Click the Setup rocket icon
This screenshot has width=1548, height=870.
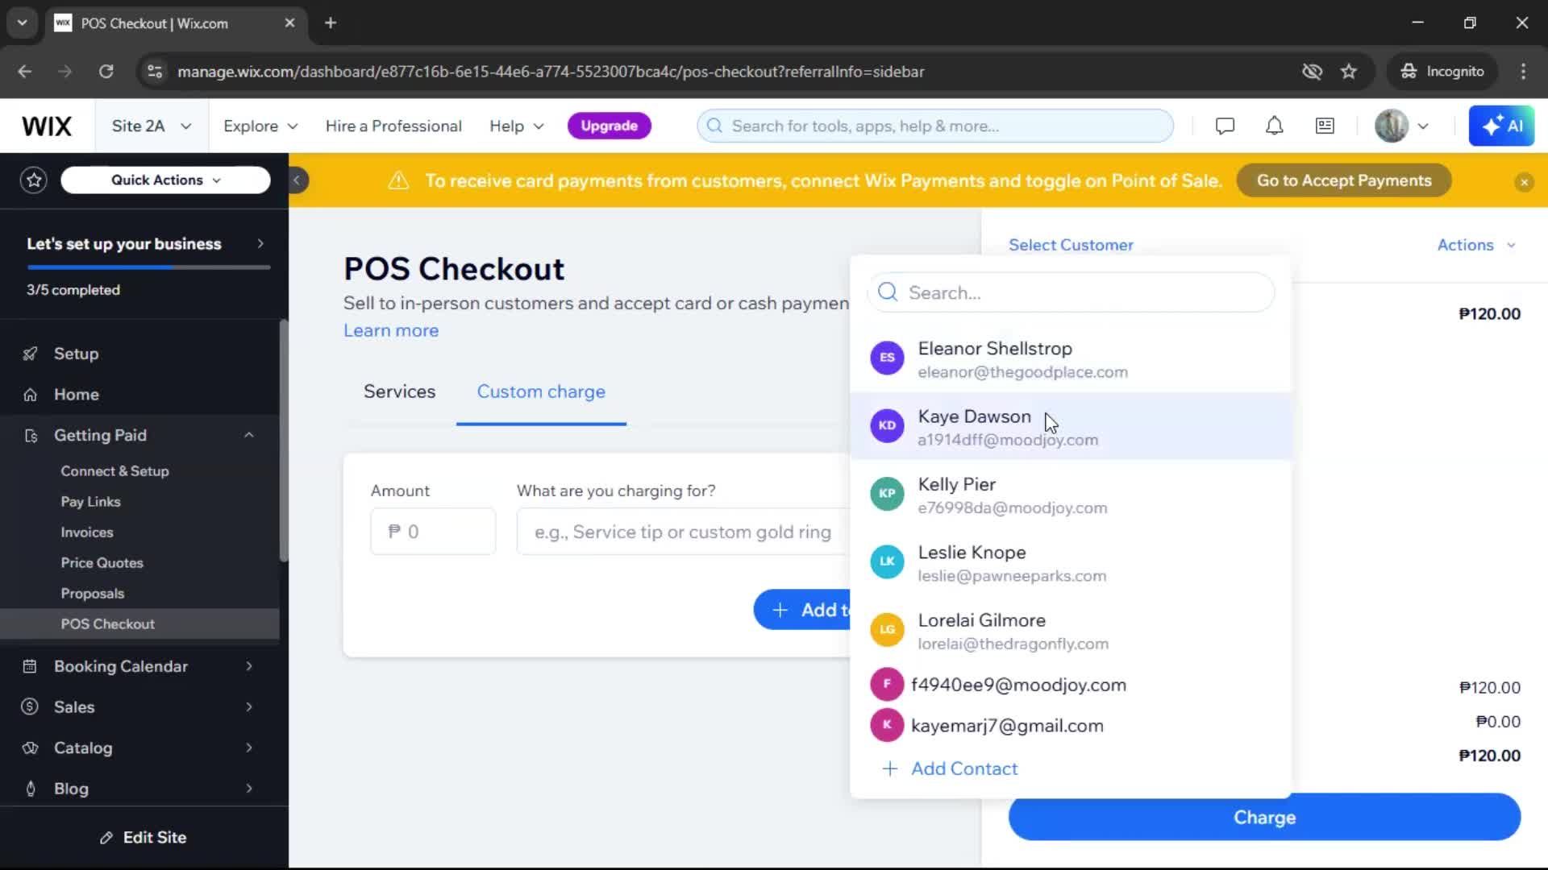point(30,354)
